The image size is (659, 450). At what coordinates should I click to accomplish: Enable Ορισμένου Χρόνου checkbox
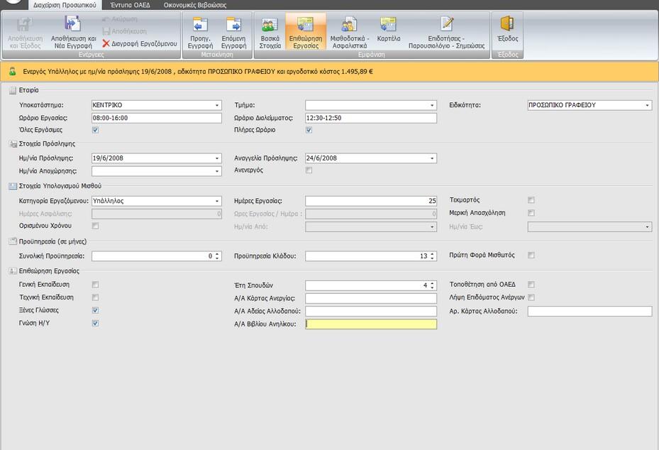tap(95, 226)
